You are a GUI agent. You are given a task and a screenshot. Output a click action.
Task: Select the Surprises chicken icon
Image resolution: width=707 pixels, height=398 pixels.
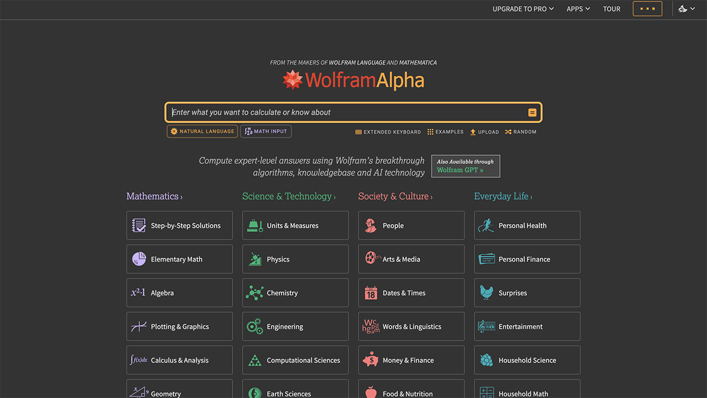click(x=487, y=293)
